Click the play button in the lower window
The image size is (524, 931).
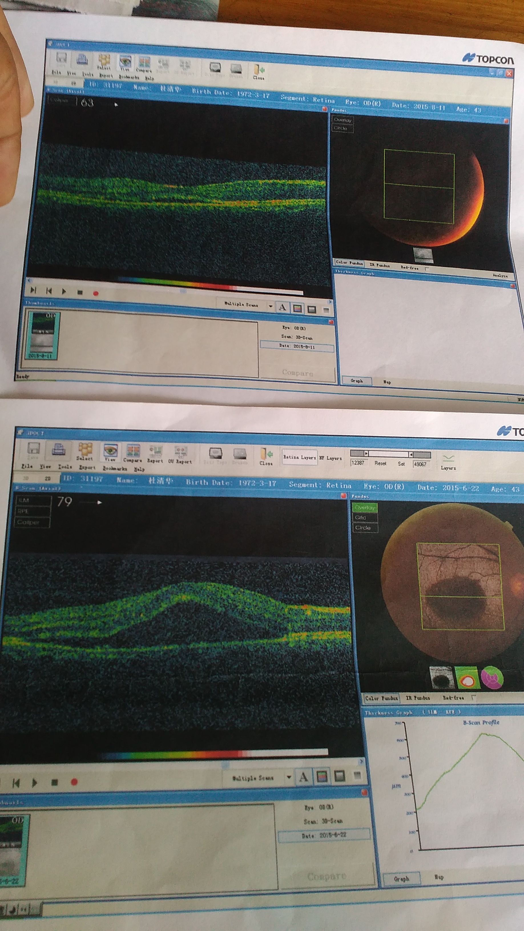click(35, 782)
